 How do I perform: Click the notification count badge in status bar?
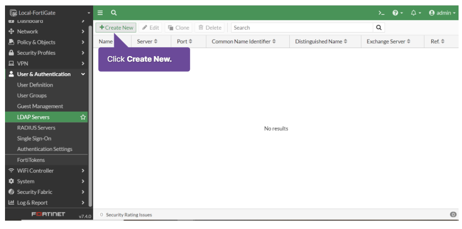[453, 214]
